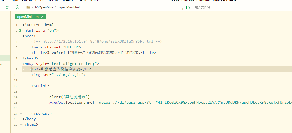The image size is (292, 133).
Task: Open the h5OpenMini breadcrumb folder
Action: 44,7
